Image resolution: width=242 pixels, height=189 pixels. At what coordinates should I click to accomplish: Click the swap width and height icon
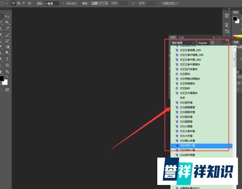tap(133, 3)
